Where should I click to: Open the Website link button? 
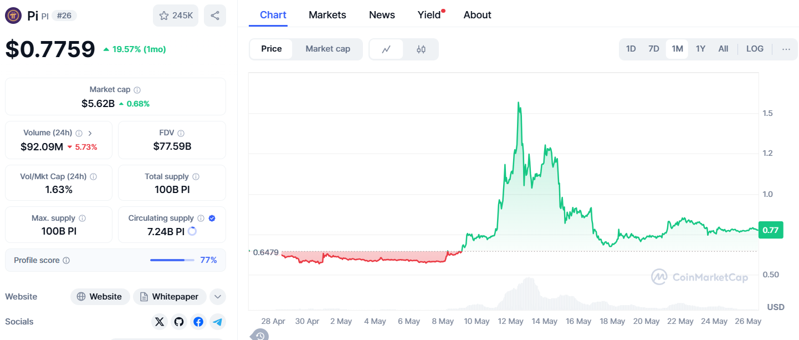(100, 297)
